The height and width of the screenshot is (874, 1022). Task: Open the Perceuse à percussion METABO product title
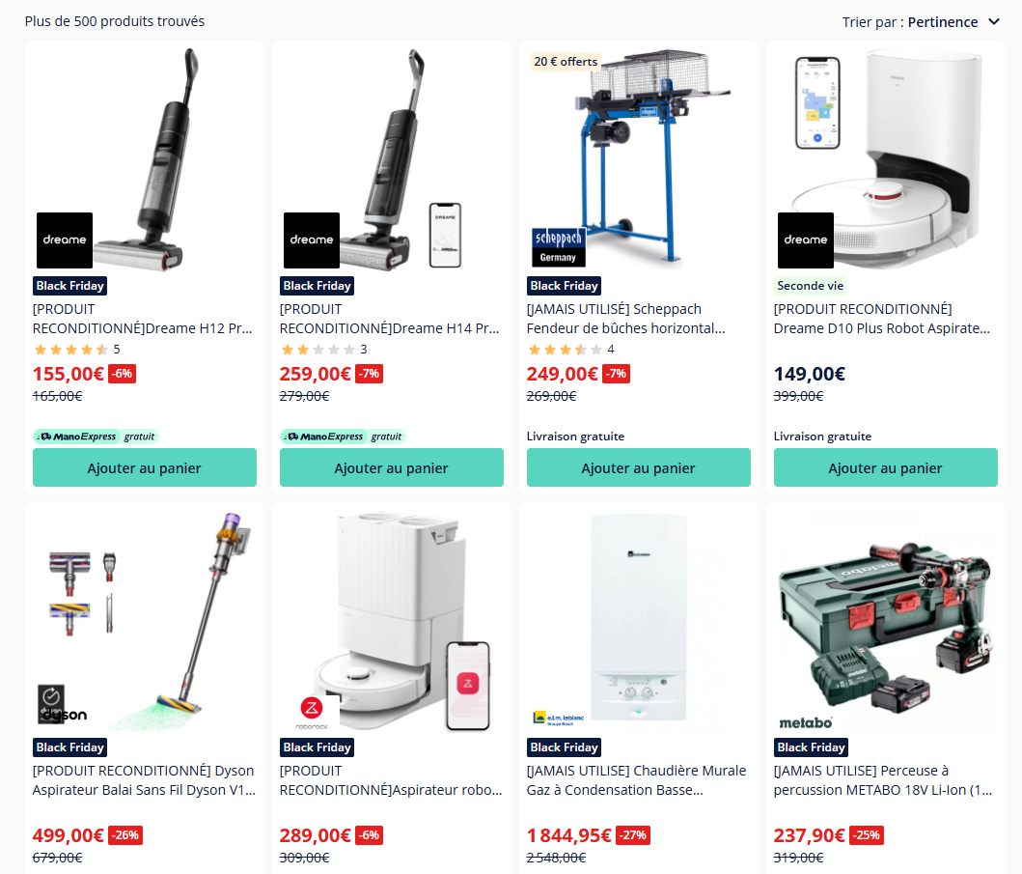pyautogui.click(x=883, y=780)
